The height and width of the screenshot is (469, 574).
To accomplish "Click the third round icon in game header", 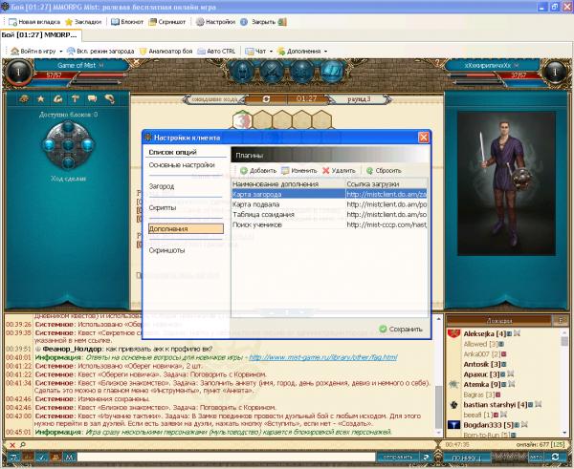I will 302,71.
